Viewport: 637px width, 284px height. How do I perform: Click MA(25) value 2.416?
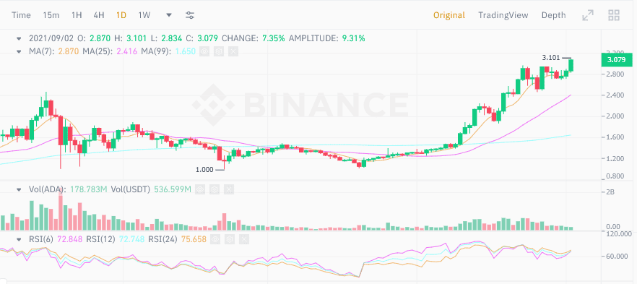pyautogui.click(x=127, y=51)
